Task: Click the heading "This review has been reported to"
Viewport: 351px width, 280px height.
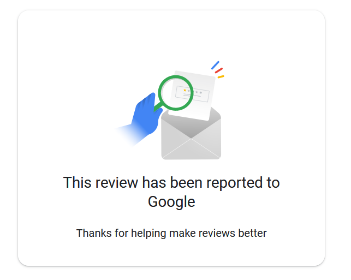Action: (x=171, y=182)
